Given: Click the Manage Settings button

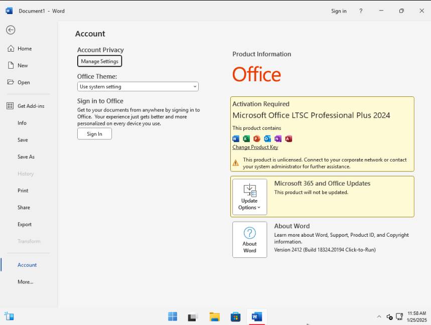Looking at the screenshot, I should 99,61.
